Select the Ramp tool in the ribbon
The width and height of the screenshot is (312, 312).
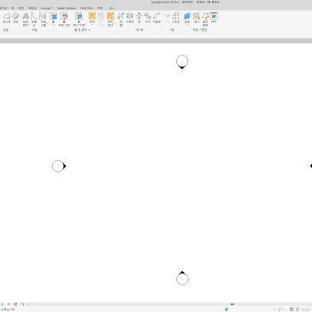pos(7,18)
